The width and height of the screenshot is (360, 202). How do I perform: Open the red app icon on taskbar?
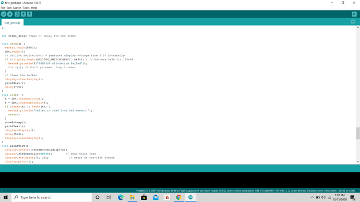click(167, 197)
